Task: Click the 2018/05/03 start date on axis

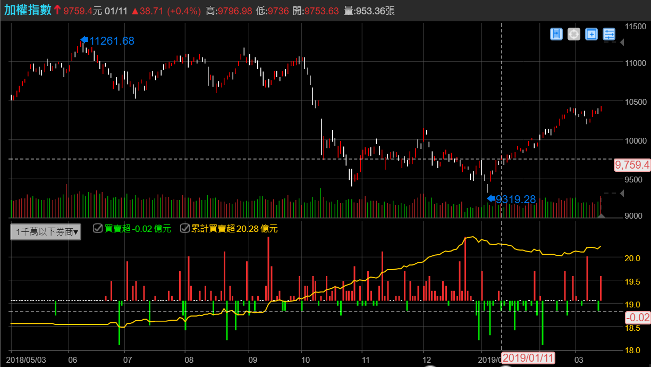Action: coord(28,360)
